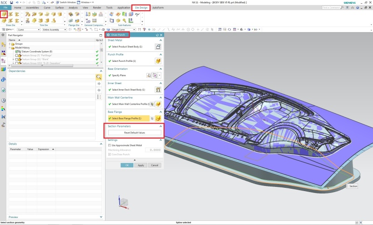Click the Dependencies magnifier search icon
Viewport: 373px width, 225px height.
(99, 77)
